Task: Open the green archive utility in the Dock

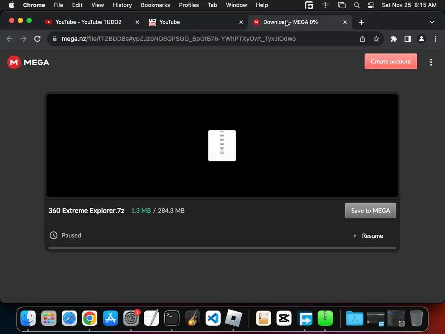Action: click(x=325, y=318)
